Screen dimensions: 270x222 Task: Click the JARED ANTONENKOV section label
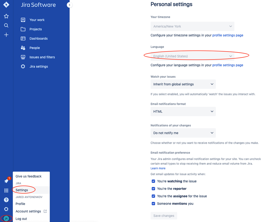[x=29, y=197]
